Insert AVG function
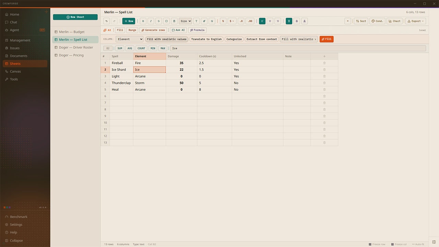 pyautogui.click(x=130, y=48)
